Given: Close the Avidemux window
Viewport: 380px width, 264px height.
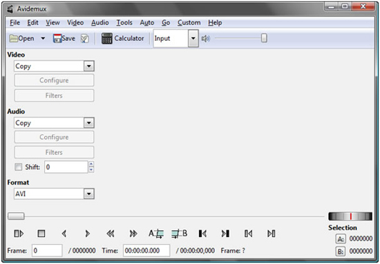Looking at the screenshot, I should tap(363, 7).
